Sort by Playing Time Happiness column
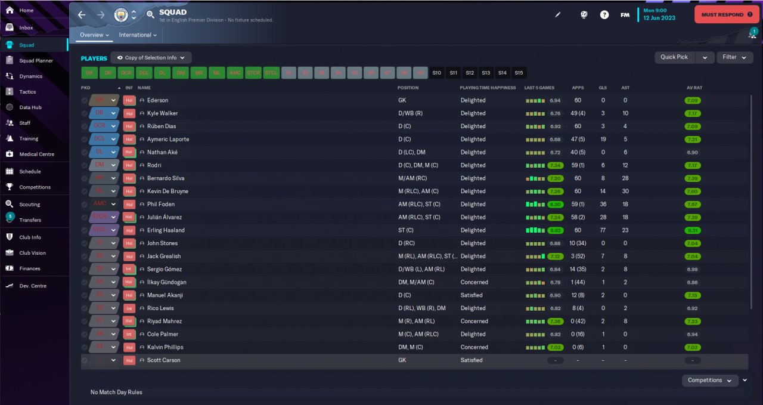 [488, 88]
